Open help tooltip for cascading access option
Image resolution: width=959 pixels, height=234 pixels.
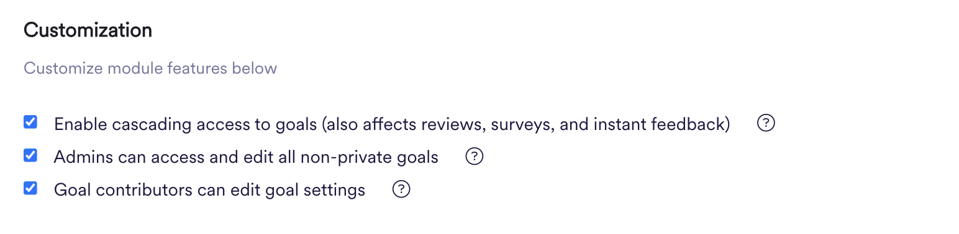[766, 124]
